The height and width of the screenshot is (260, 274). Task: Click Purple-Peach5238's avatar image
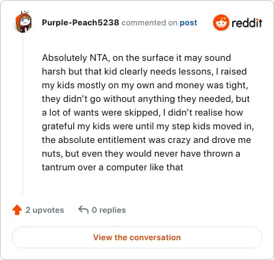pyautogui.click(x=23, y=22)
